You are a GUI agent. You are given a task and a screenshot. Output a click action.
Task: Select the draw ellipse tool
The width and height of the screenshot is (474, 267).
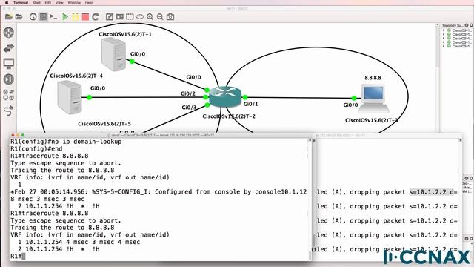pyautogui.click(x=140, y=16)
